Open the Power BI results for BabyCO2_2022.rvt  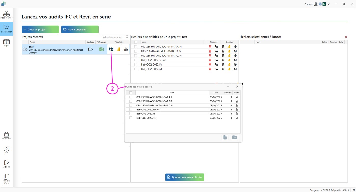pos(229,69)
